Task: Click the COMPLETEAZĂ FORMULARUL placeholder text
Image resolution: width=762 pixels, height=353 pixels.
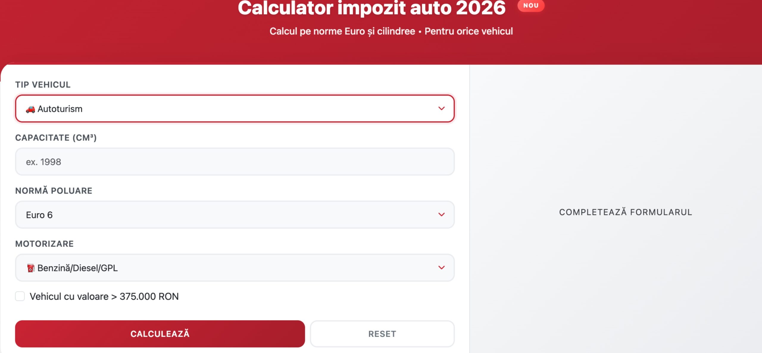Action: 625,212
